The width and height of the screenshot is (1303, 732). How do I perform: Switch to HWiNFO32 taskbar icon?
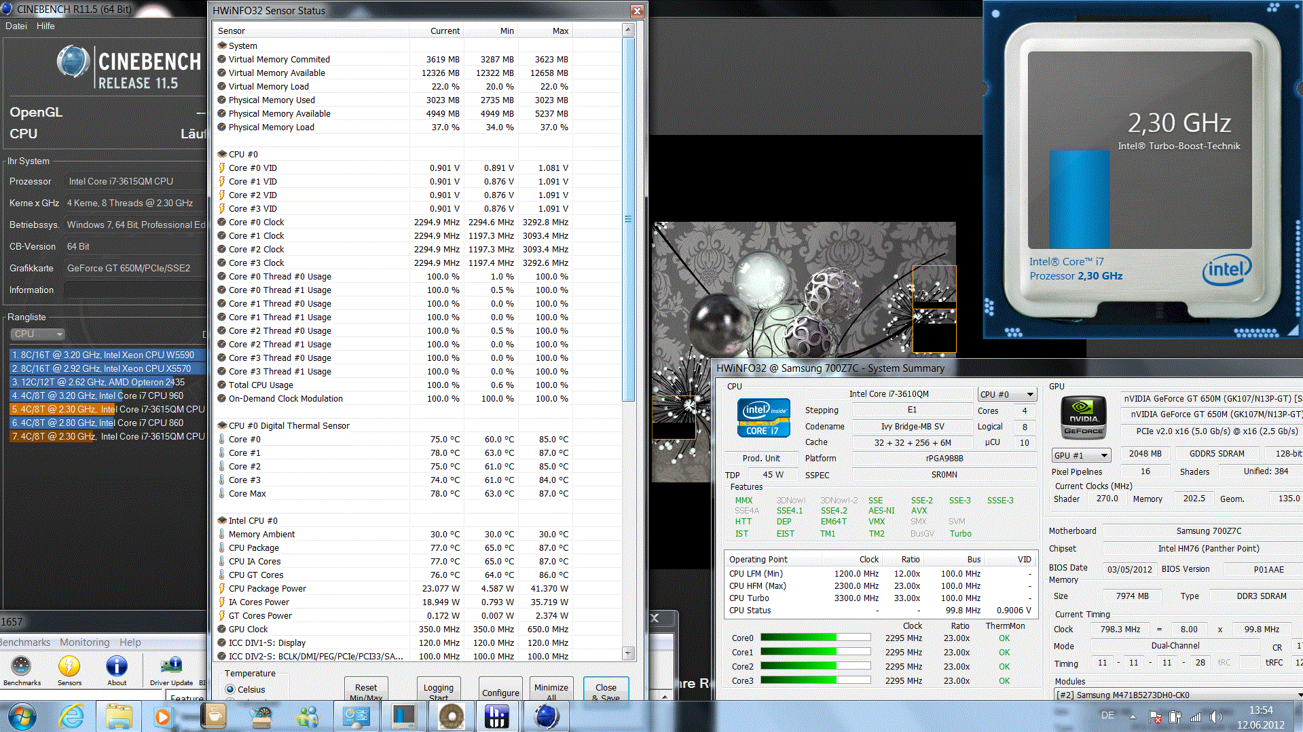coord(498,716)
